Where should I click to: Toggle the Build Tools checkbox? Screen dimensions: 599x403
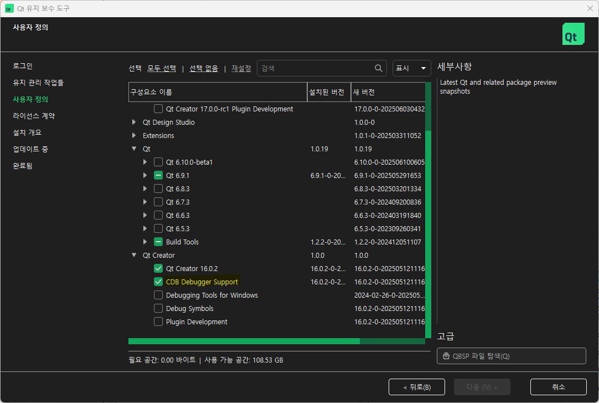pyautogui.click(x=158, y=242)
